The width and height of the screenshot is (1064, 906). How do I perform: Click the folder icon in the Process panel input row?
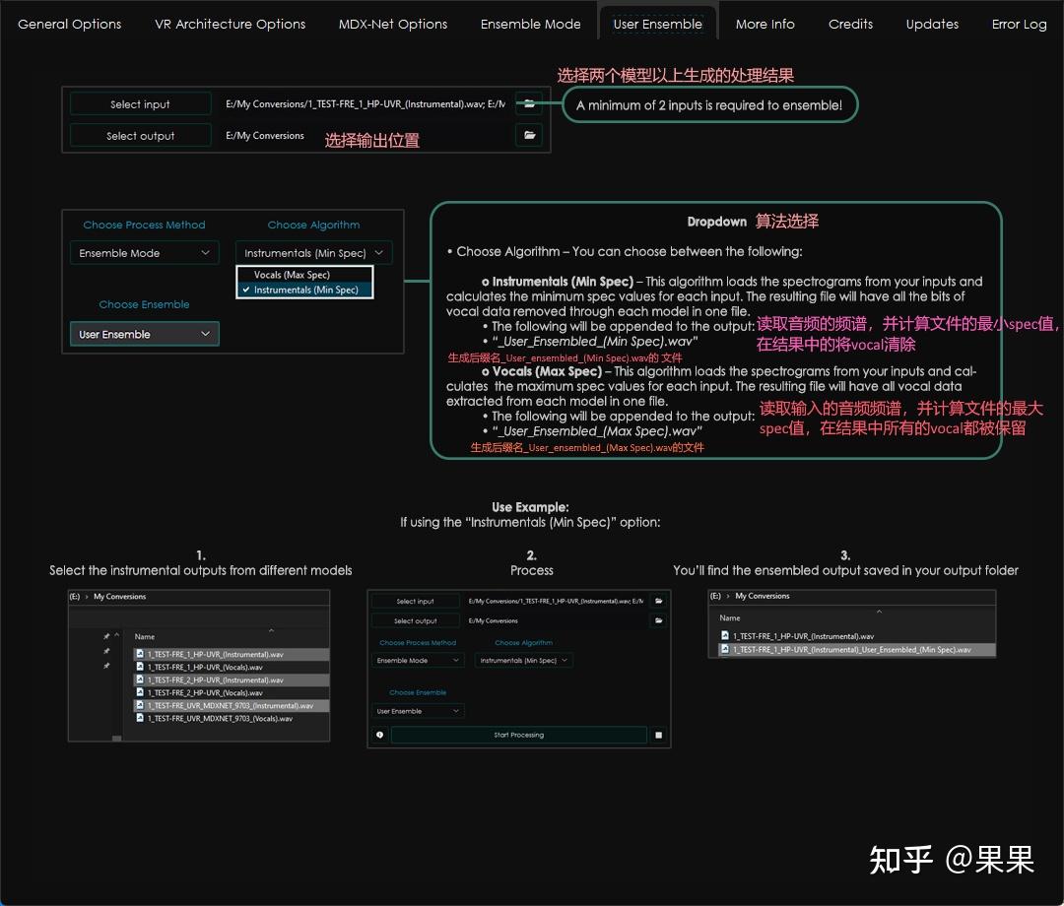coord(658,602)
